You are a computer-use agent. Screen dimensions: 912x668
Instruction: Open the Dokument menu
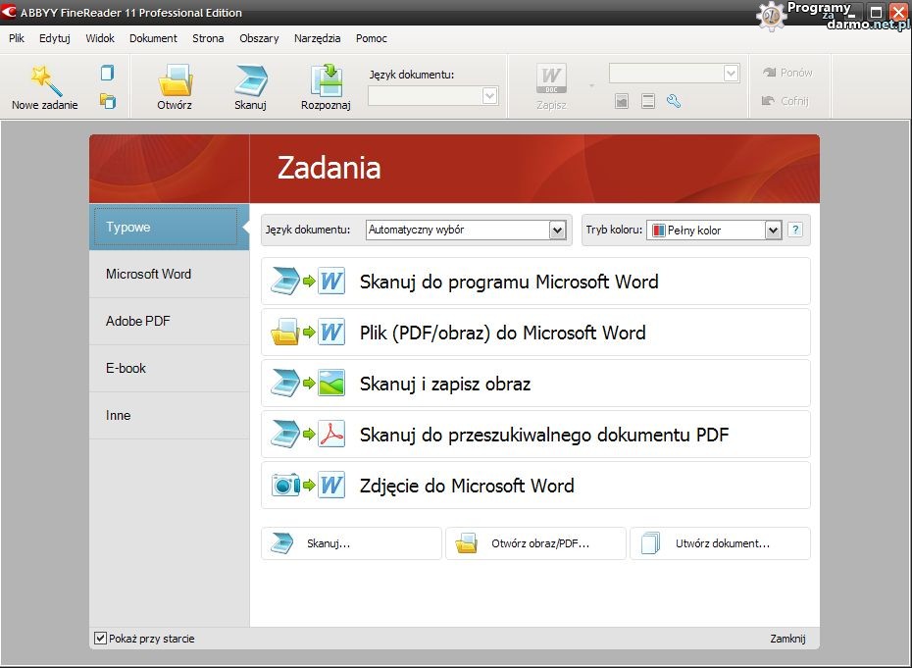click(x=153, y=38)
